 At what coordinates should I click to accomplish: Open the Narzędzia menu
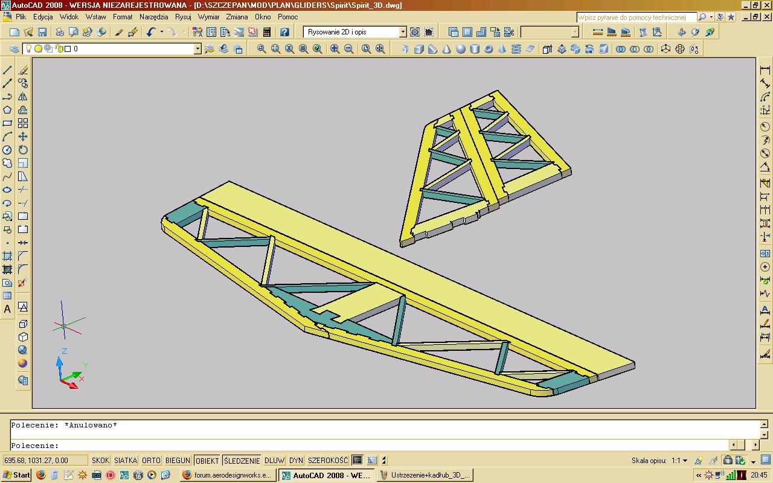tap(154, 17)
